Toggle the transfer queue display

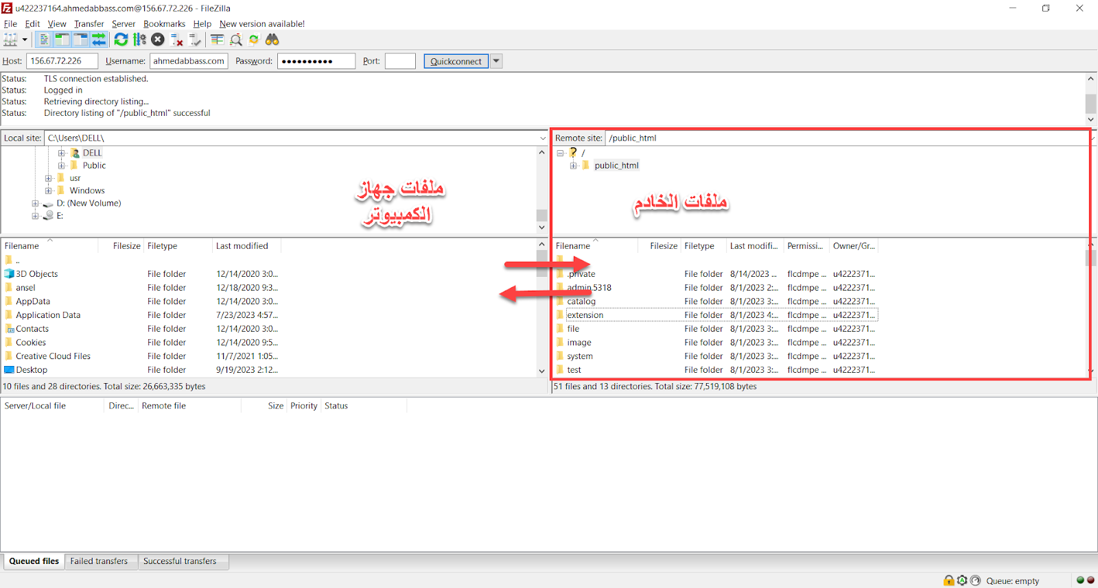99,40
